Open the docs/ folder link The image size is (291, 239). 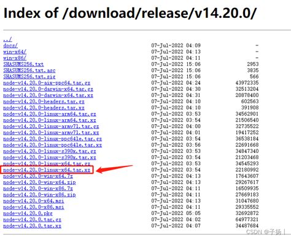click(x=10, y=45)
